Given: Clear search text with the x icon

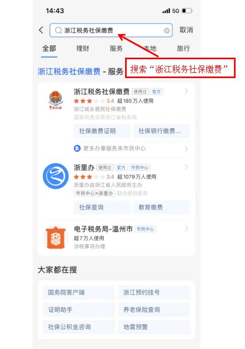Looking at the screenshot, I should pos(167,31).
